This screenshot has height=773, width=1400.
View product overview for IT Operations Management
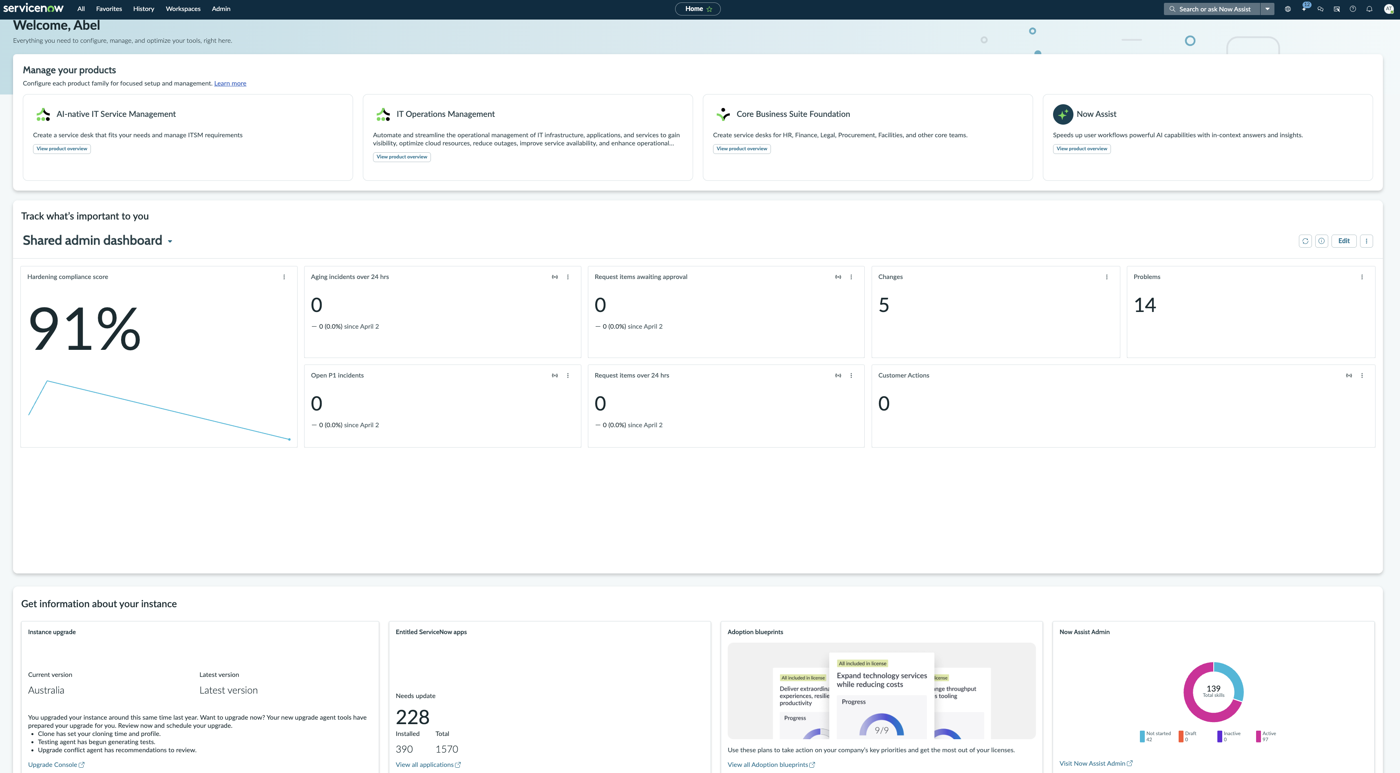[402, 157]
